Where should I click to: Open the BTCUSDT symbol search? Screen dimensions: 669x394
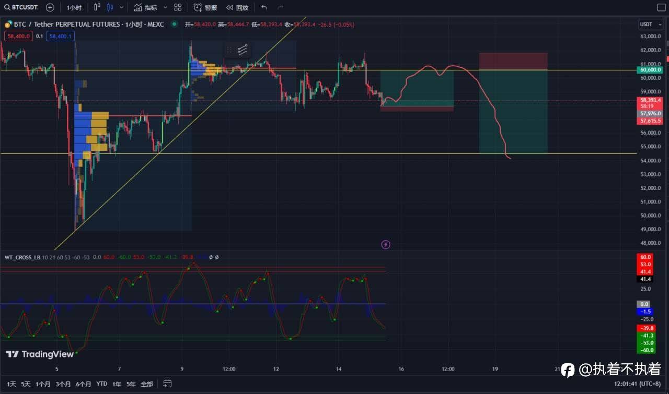click(22, 7)
